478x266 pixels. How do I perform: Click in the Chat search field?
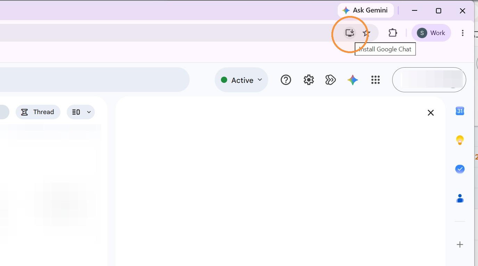[94, 80]
